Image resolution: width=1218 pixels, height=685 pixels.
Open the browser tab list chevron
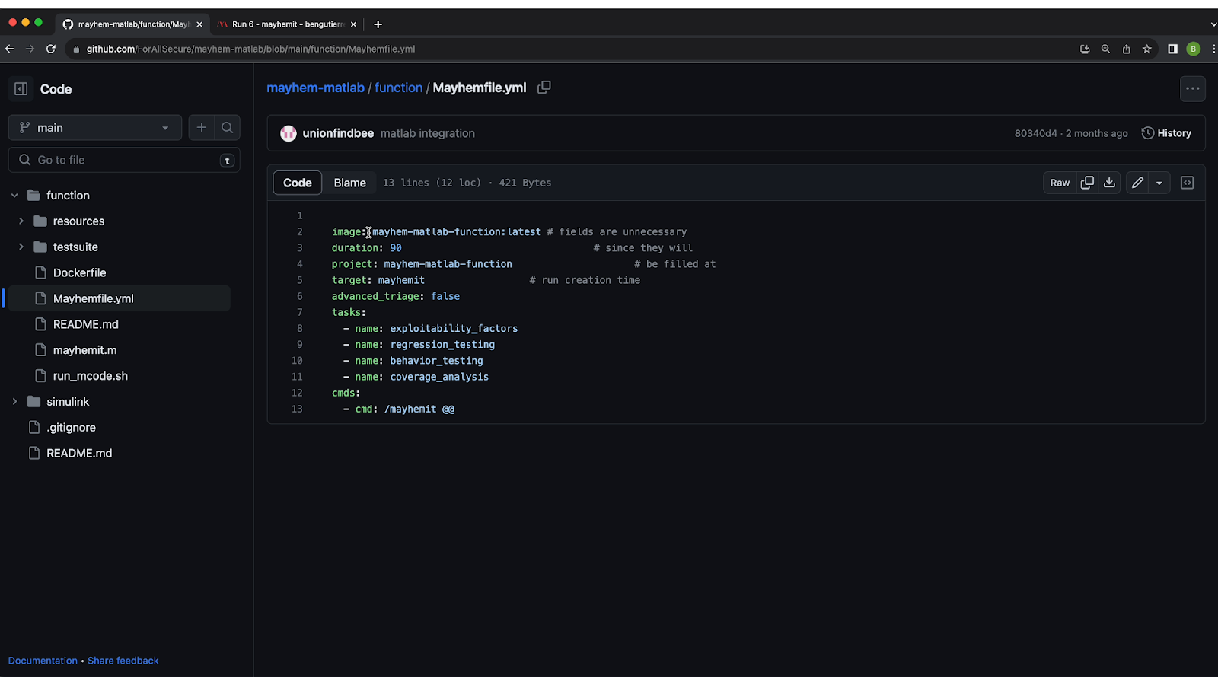(x=1213, y=24)
